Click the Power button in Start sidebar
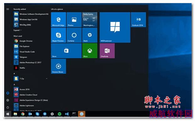195x121 pixels. (x=8, y=107)
